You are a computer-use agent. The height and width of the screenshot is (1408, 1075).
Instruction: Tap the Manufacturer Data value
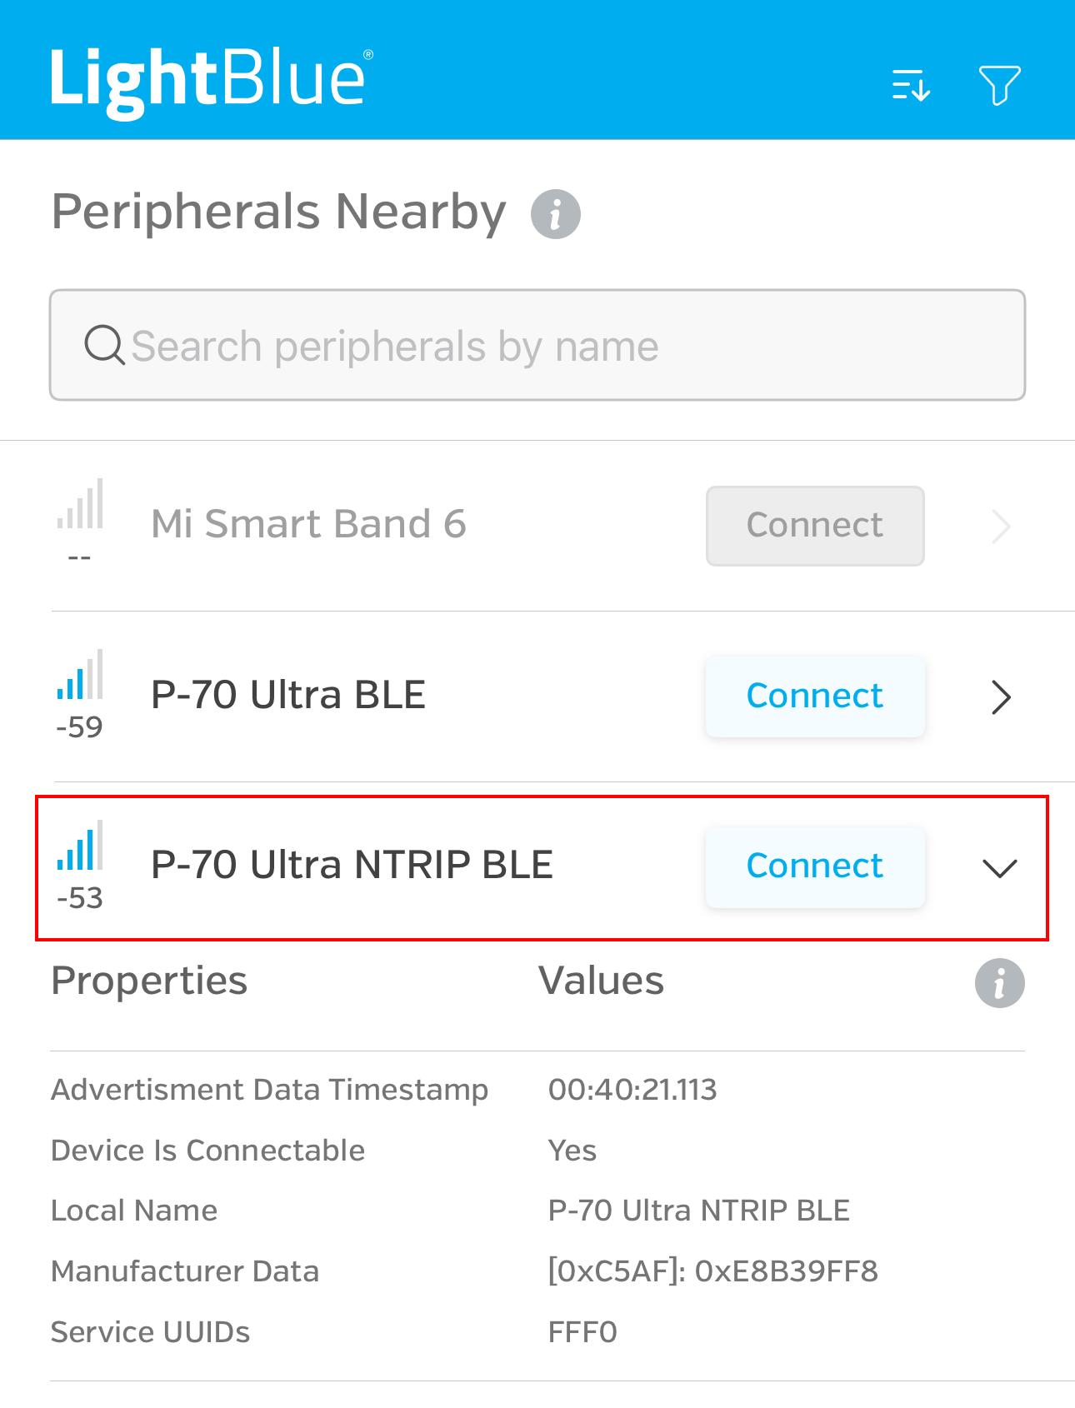(x=712, y=1271)
